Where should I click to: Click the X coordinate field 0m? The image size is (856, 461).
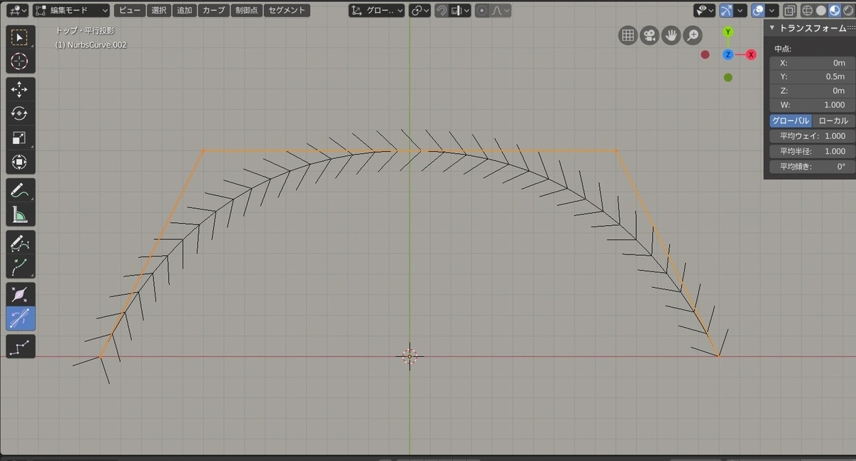click(811, 63)
